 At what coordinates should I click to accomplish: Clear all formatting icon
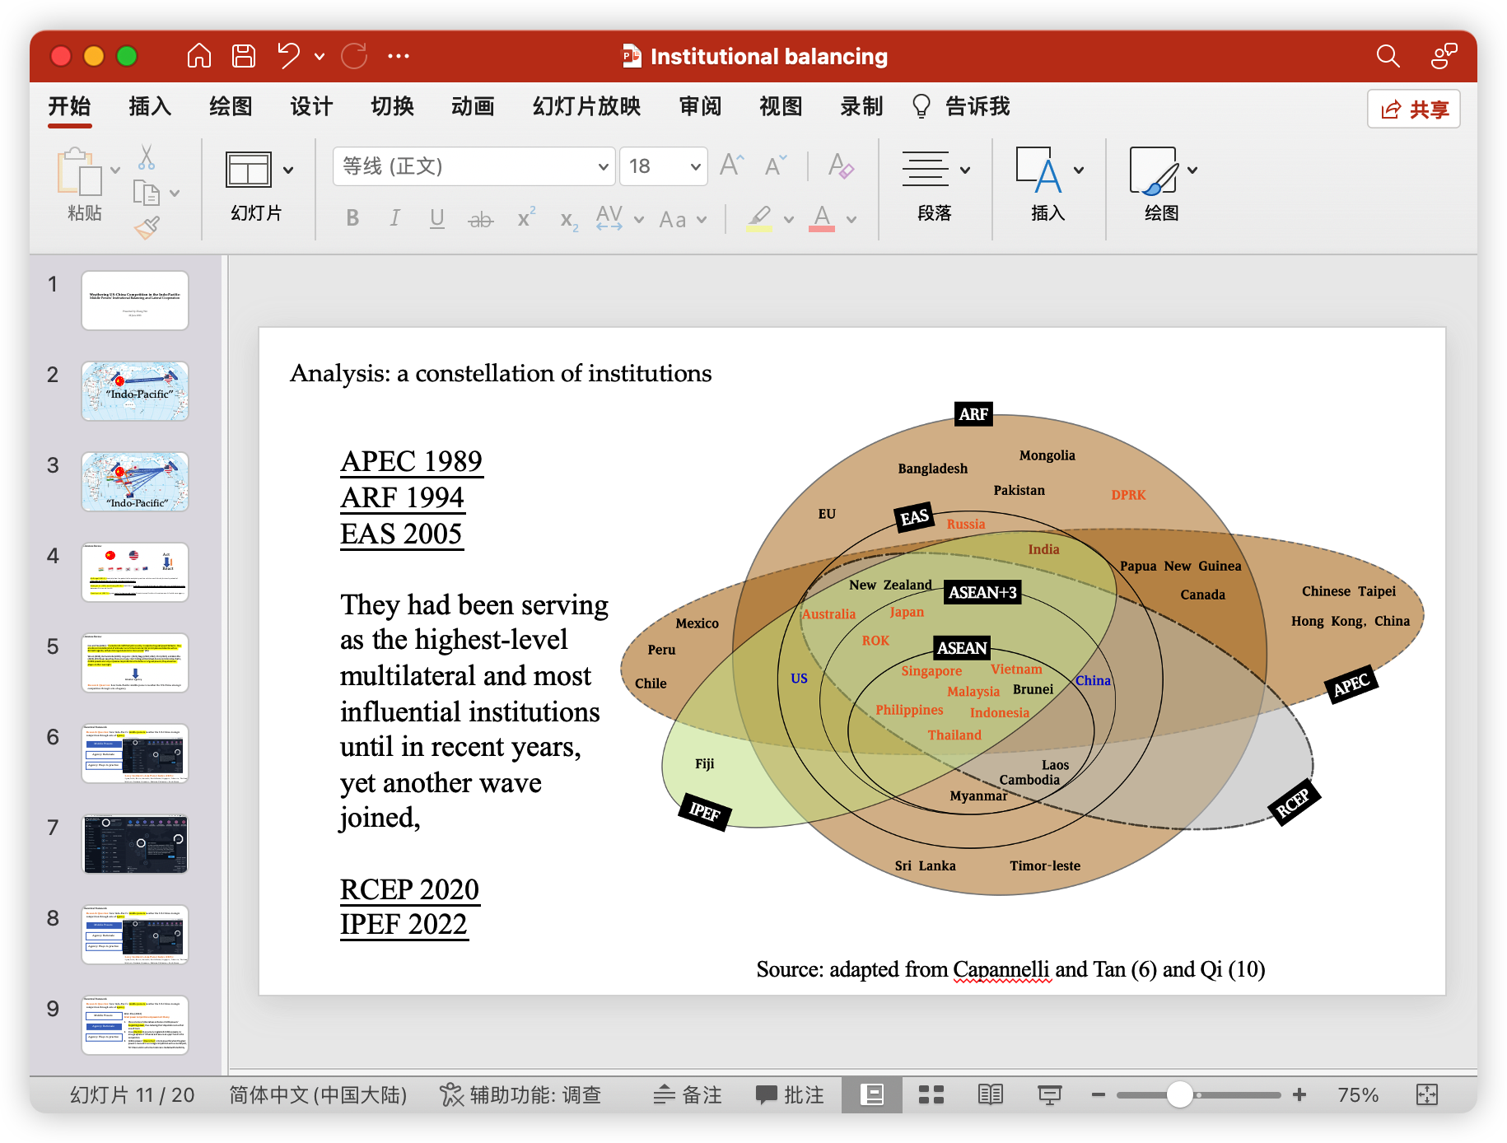[841, 166]
